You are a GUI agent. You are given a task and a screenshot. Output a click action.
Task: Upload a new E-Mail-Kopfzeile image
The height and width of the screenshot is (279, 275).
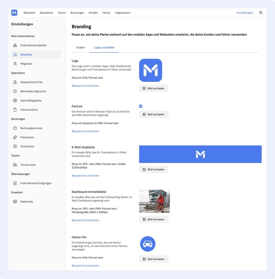pyautogui.click(x=154, y=169)
